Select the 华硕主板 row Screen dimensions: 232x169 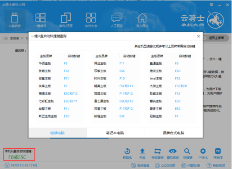pos(60,63)
